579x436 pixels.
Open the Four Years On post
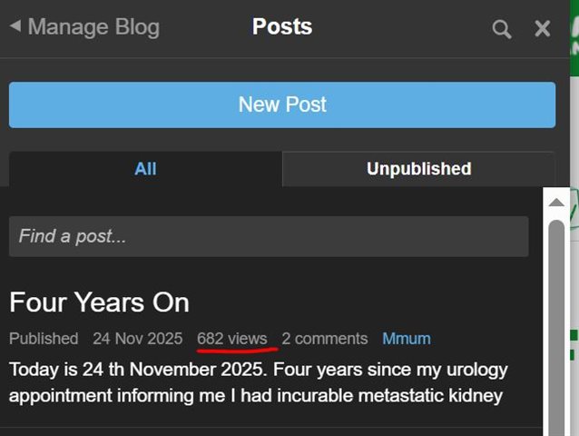pyautogui.click(x=99, y=302)
